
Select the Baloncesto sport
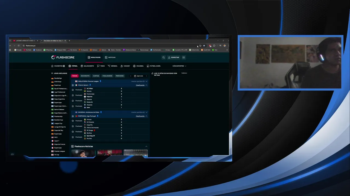87,66
